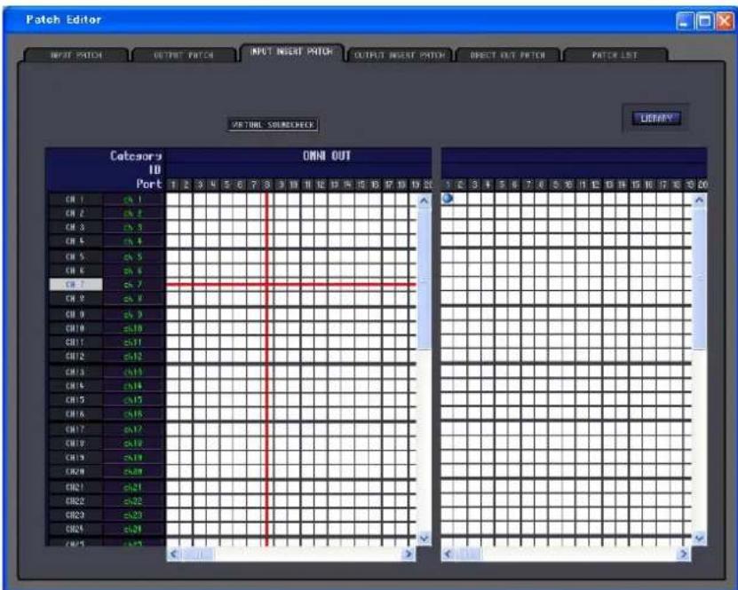Select channel button CH16

75,414
